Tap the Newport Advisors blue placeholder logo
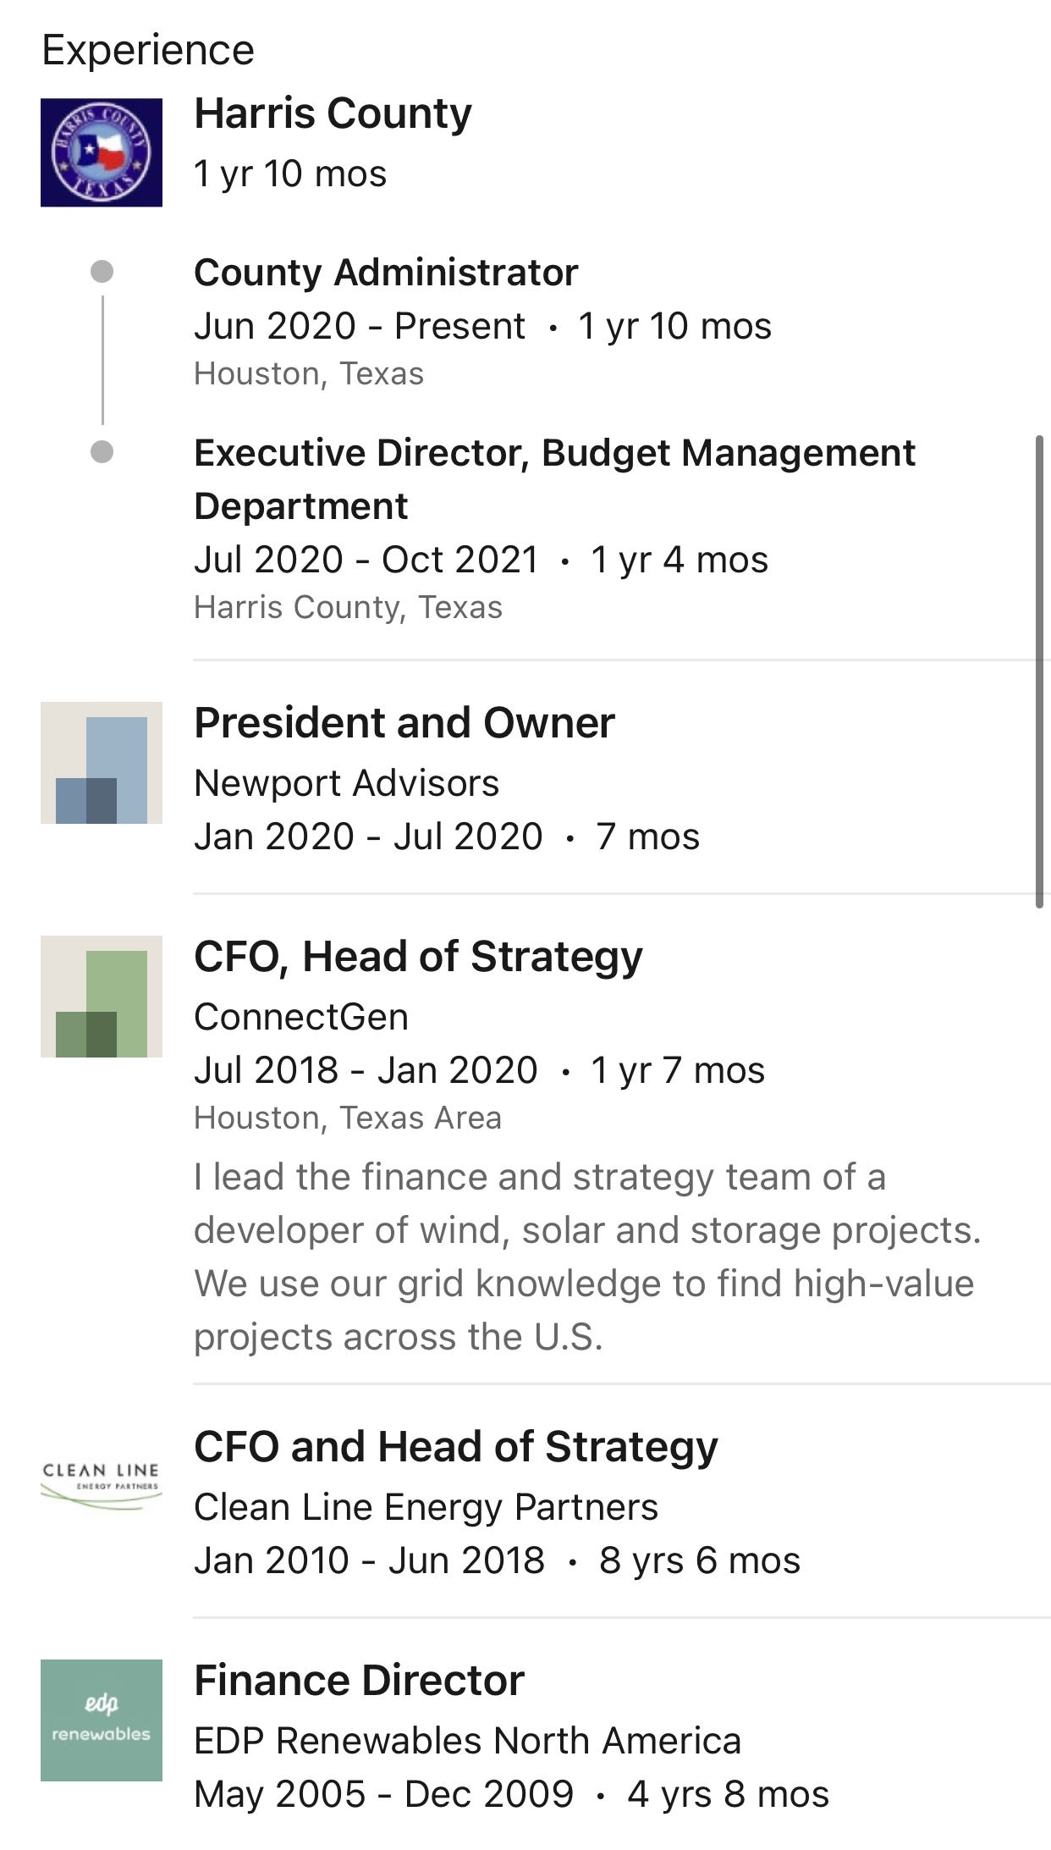The height and width of the screenshot is (1850, 1051). pos(102,762)
